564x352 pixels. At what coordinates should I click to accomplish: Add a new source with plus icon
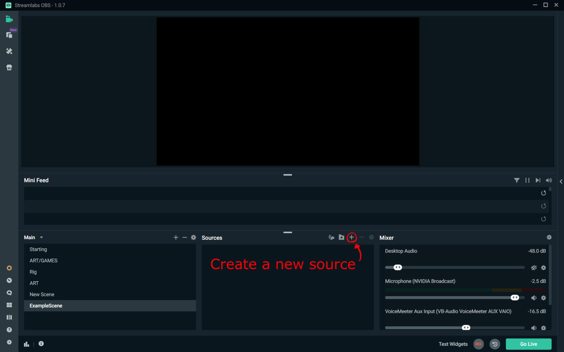click(351, 238)
